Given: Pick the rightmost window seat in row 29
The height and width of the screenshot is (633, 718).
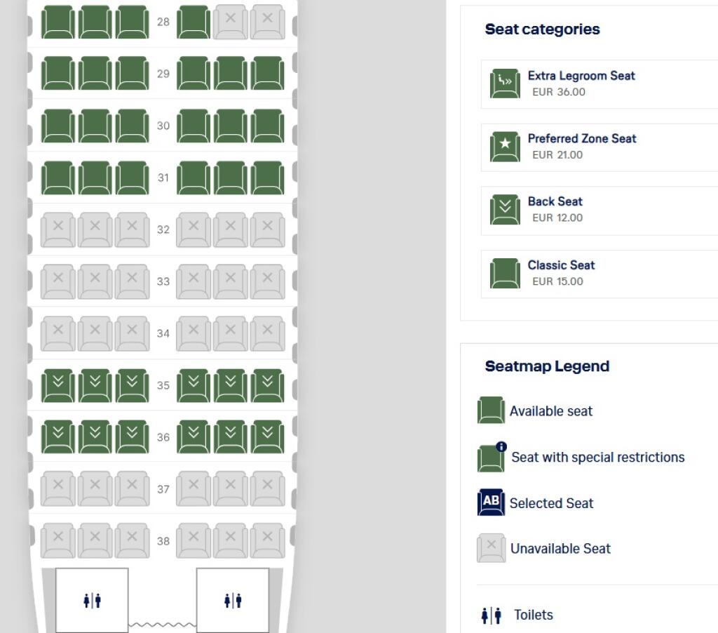Looking at the screenshot, I should [267, 74].
